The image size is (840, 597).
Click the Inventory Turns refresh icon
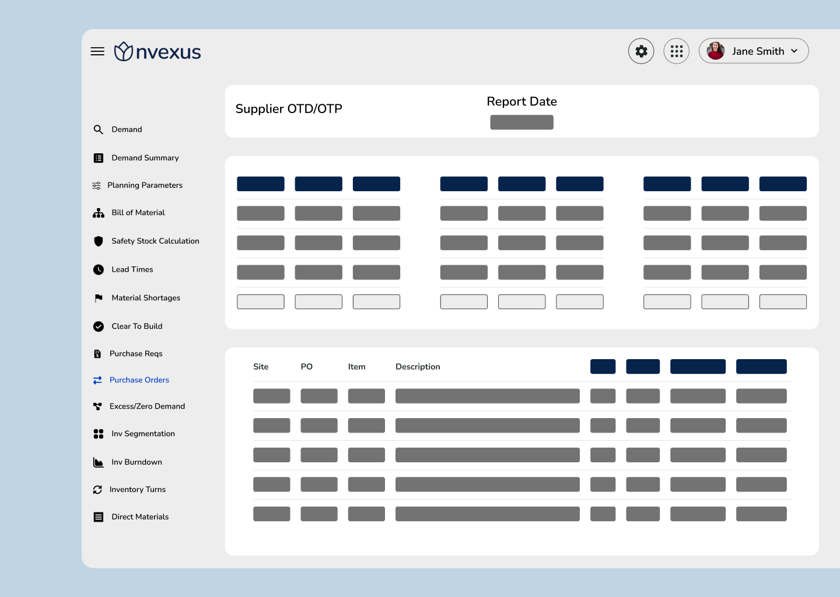97,490
